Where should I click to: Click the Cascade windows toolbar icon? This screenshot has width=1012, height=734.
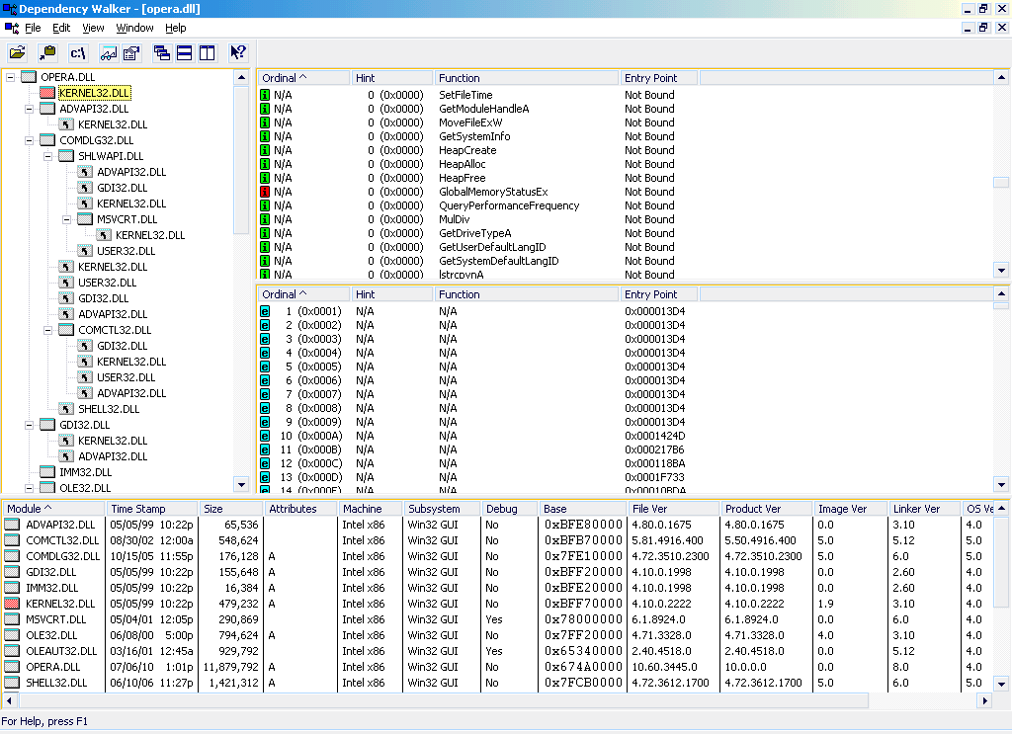[x=162, y=53]
